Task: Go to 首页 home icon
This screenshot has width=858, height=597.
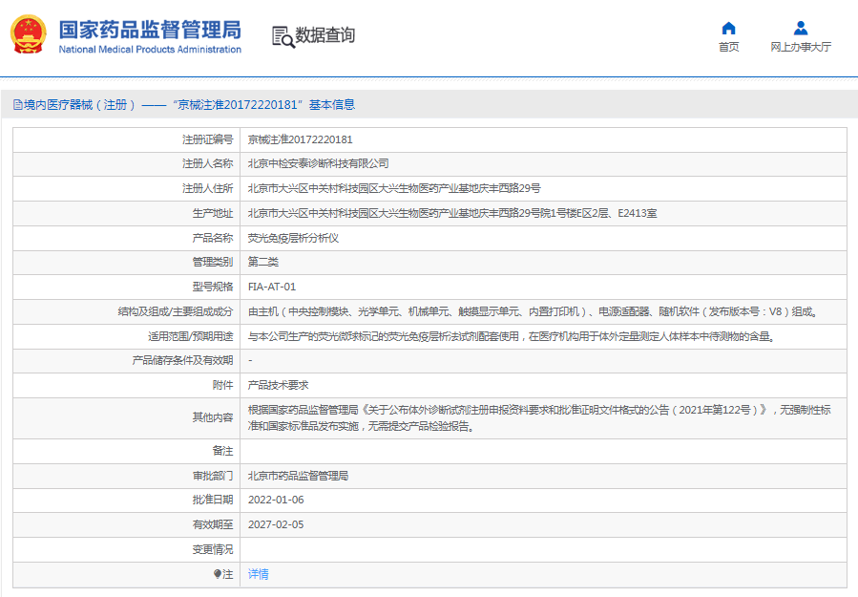Action: point(728,28)
